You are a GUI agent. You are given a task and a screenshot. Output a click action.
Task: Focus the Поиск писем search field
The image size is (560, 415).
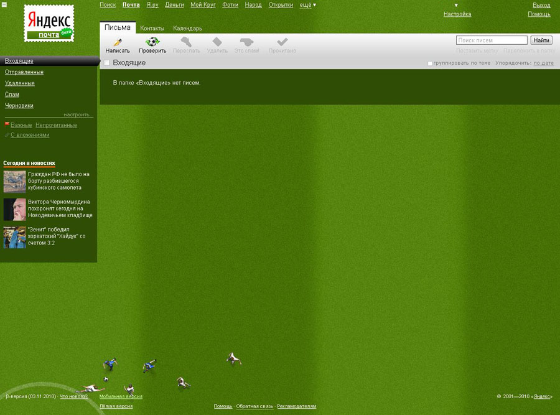click(x=492, y=40)
